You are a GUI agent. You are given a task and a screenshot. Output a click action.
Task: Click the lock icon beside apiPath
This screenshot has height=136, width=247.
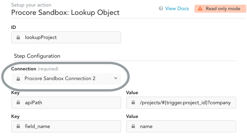point(18,102)
